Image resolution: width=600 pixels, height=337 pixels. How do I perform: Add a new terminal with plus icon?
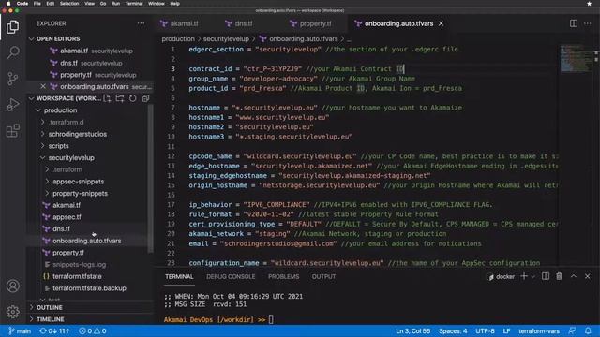click(x=524, y=276)
